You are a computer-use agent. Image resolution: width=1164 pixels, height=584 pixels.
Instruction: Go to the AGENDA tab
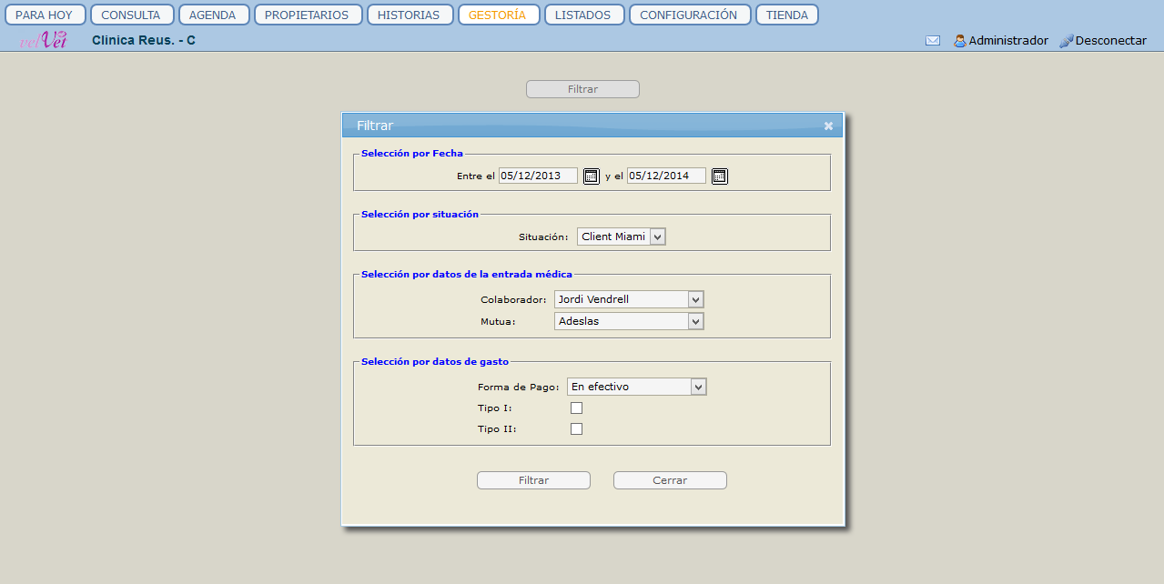[x=214, y=15]
